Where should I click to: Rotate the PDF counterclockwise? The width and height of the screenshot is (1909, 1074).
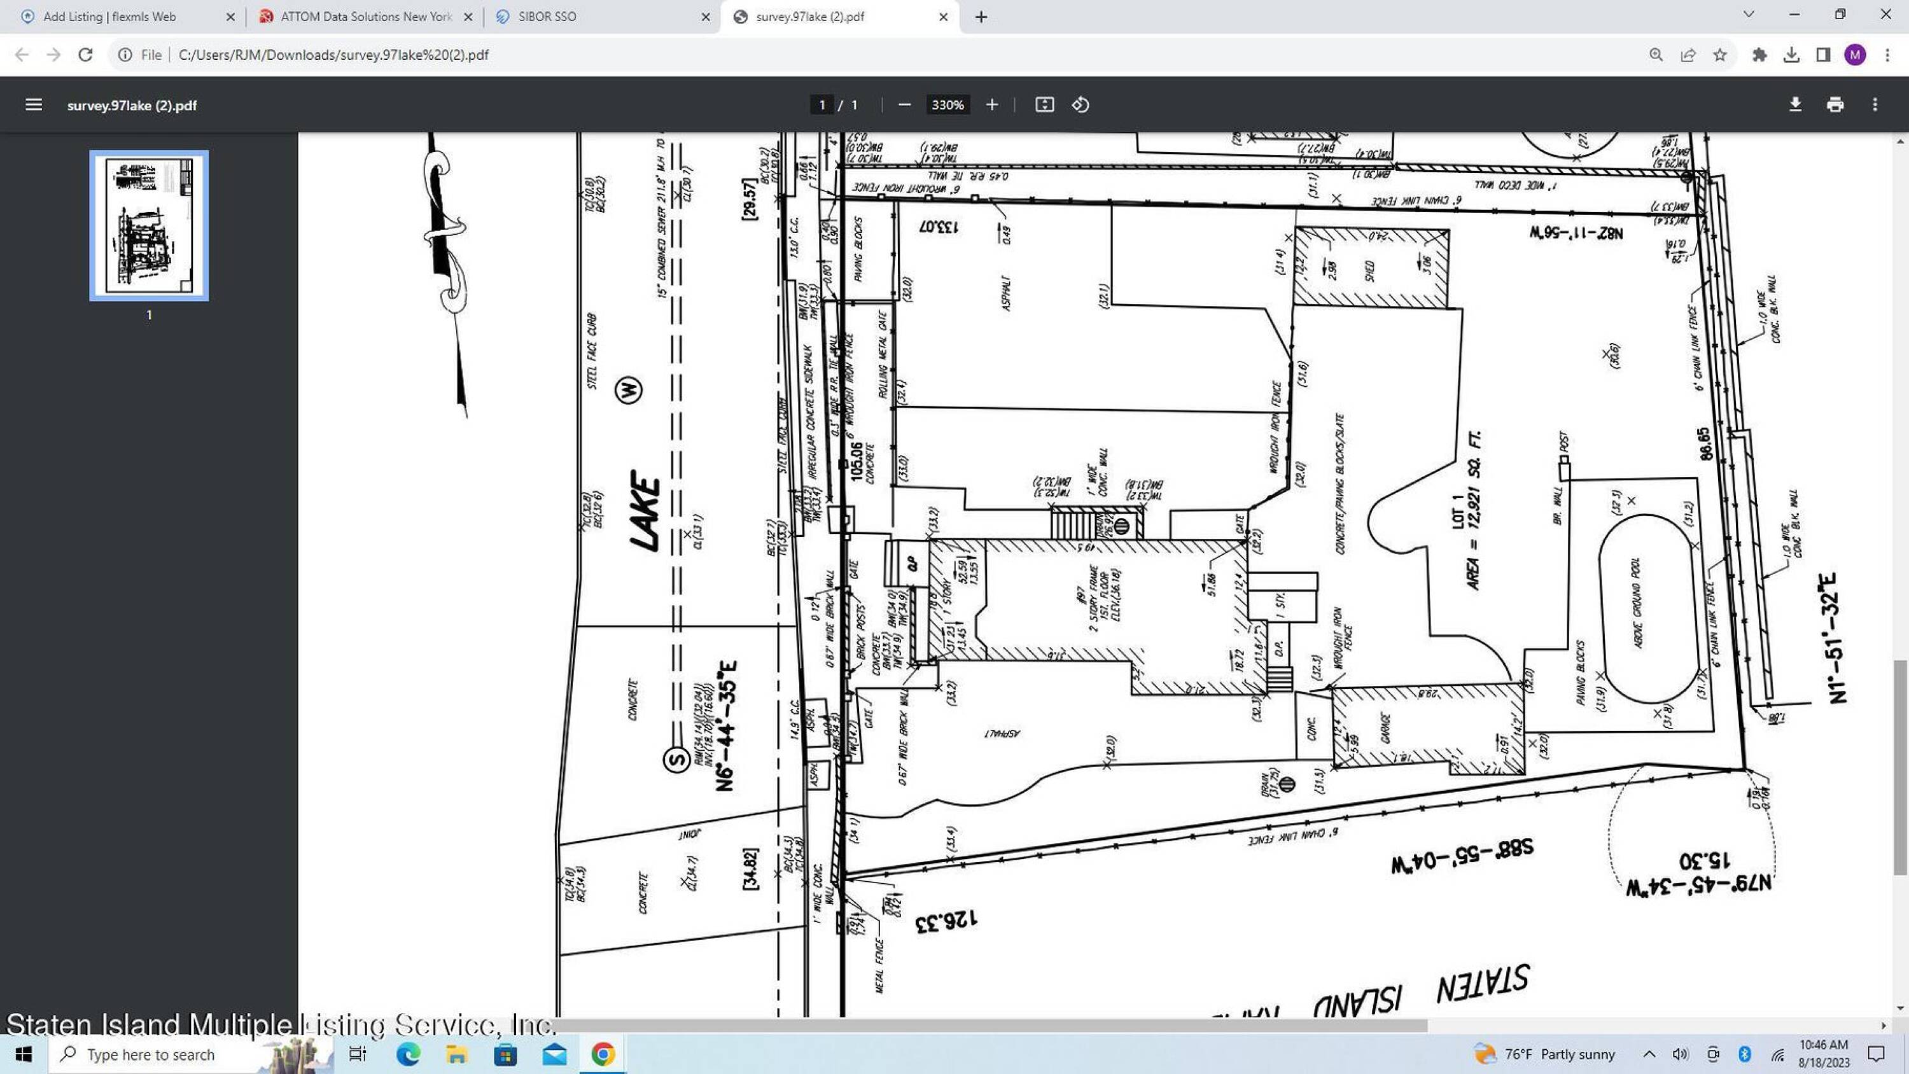tap(1080, 104)
